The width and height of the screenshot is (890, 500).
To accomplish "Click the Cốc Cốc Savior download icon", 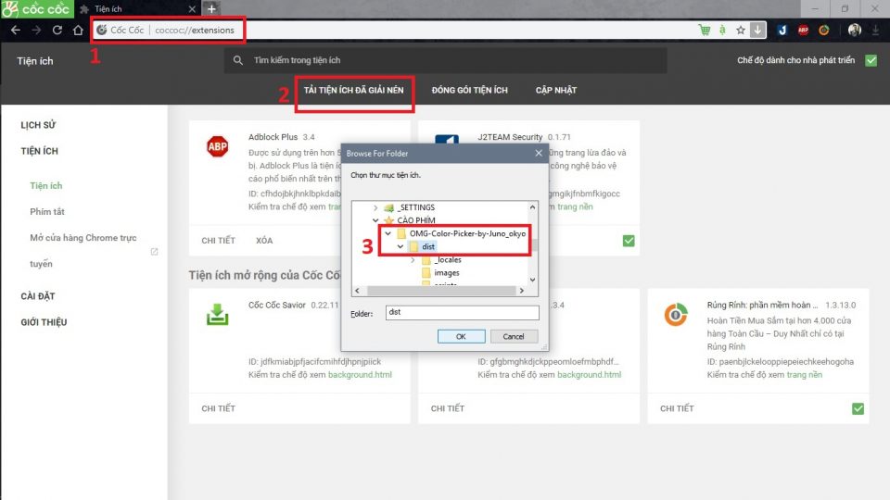I will click(217, 315).
